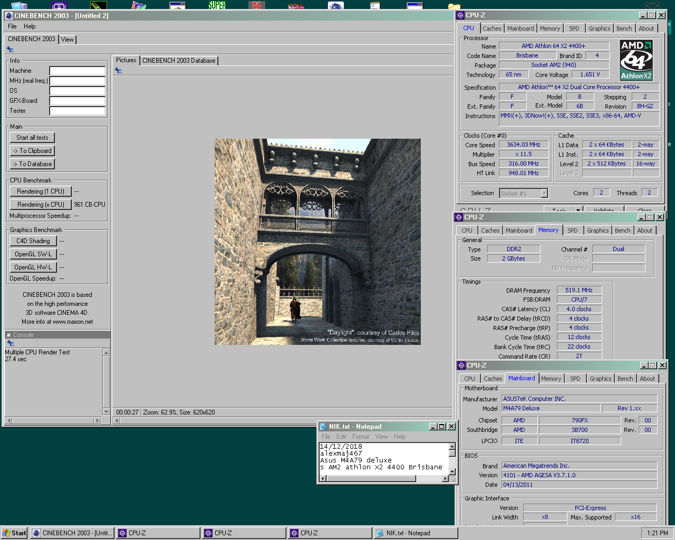Click the MHz (real freq.) input field
675x540 pixels.
tap(78, 81)
